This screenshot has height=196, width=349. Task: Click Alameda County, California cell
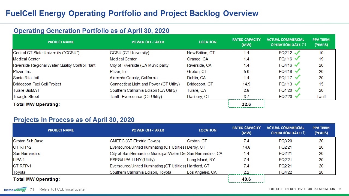point(134,78)
